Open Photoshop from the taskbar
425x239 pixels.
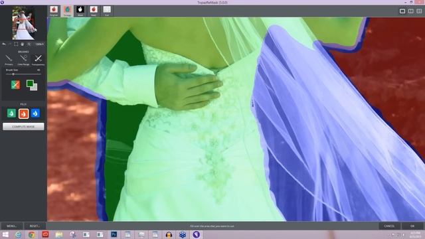coord(114,234)
